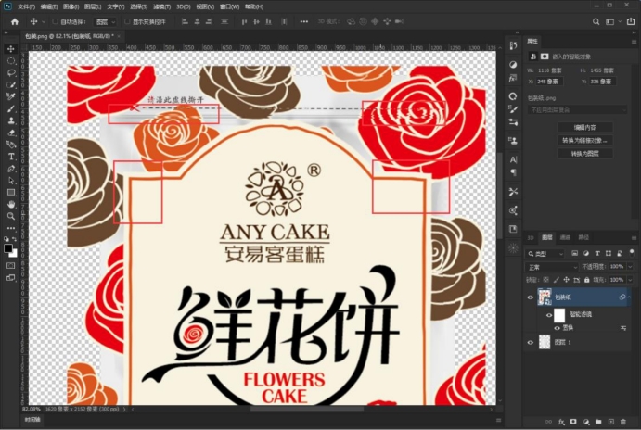
Task: Toggle the layer filter on/off switch
Action: (x=632, y=253)
